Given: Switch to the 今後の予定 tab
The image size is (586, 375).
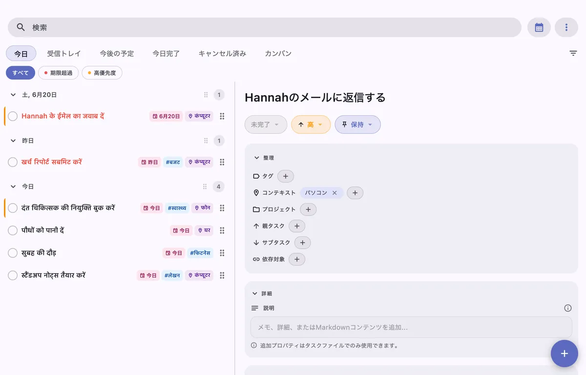Looking at the screenshot, I should coord(117,53).
